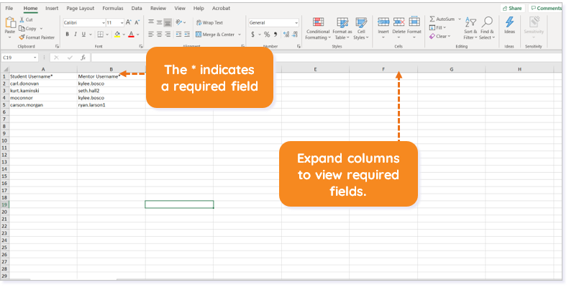Click the Insert cells icon
This screenshot has width=569, height=293.
click(x=383, y=22)
